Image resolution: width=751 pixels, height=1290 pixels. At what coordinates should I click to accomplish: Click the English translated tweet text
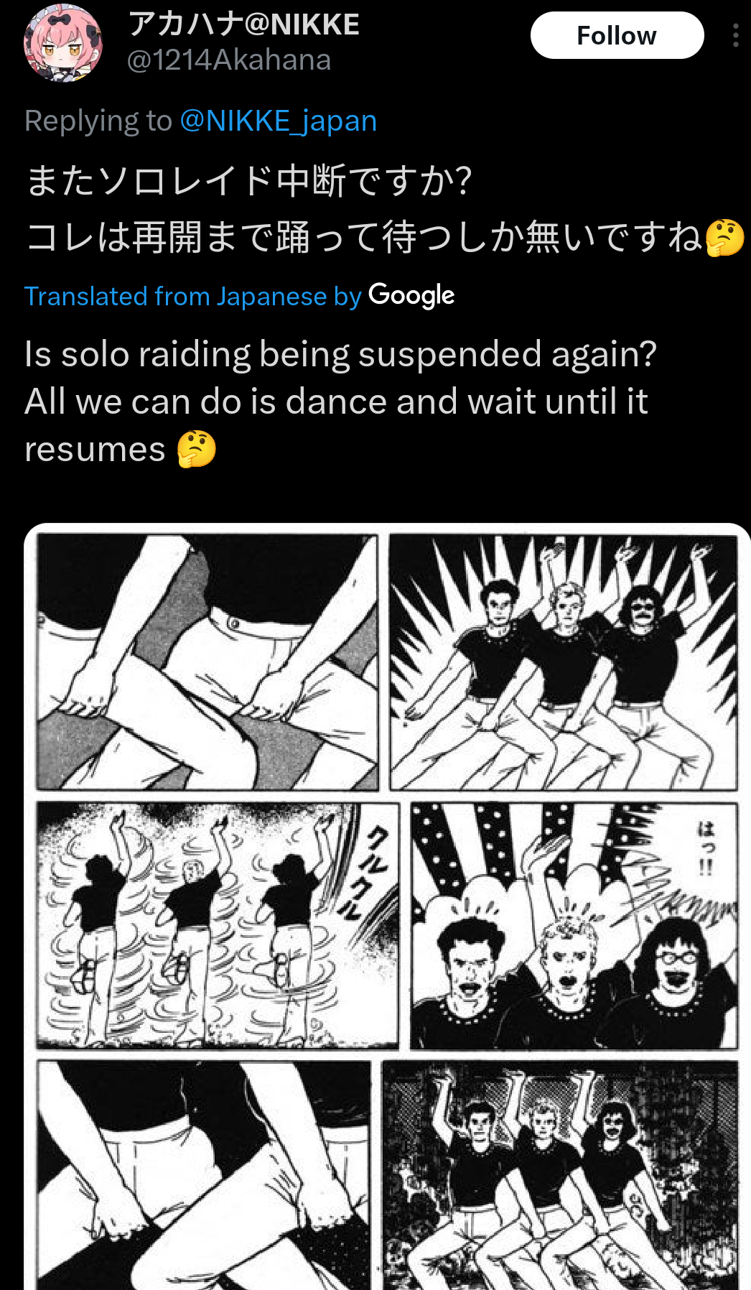(x=340, y=402)
